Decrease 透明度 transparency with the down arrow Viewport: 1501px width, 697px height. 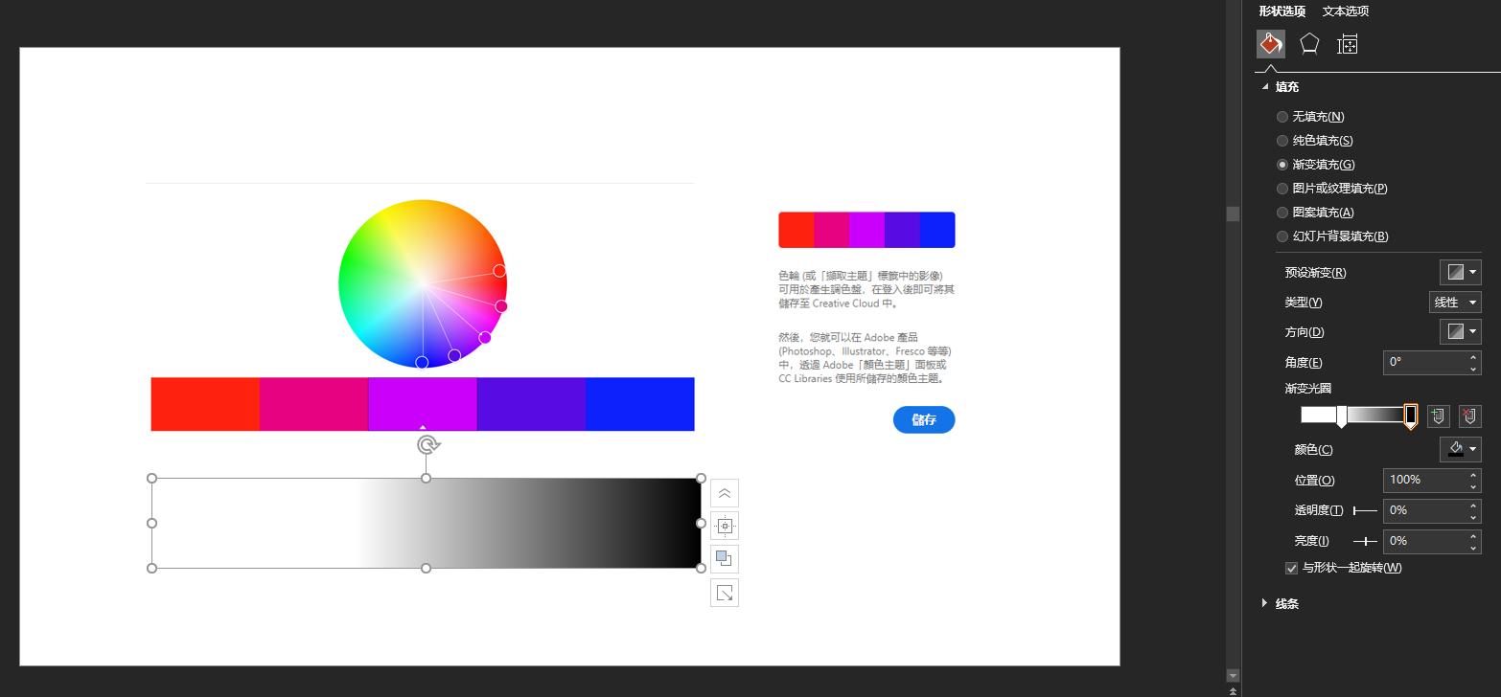click(x=1473, y=517)
